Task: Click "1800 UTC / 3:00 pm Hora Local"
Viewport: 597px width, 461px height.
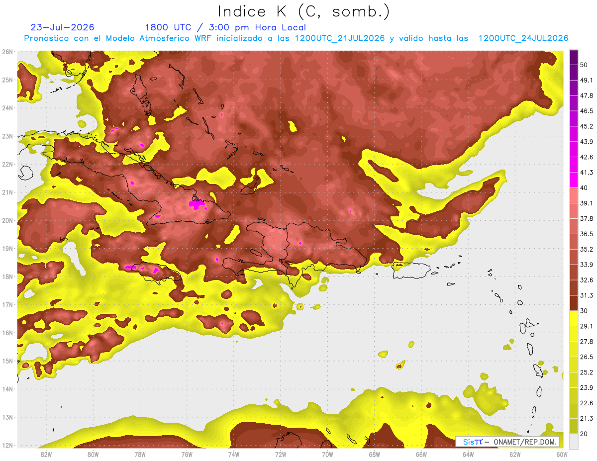Action: 225,27
